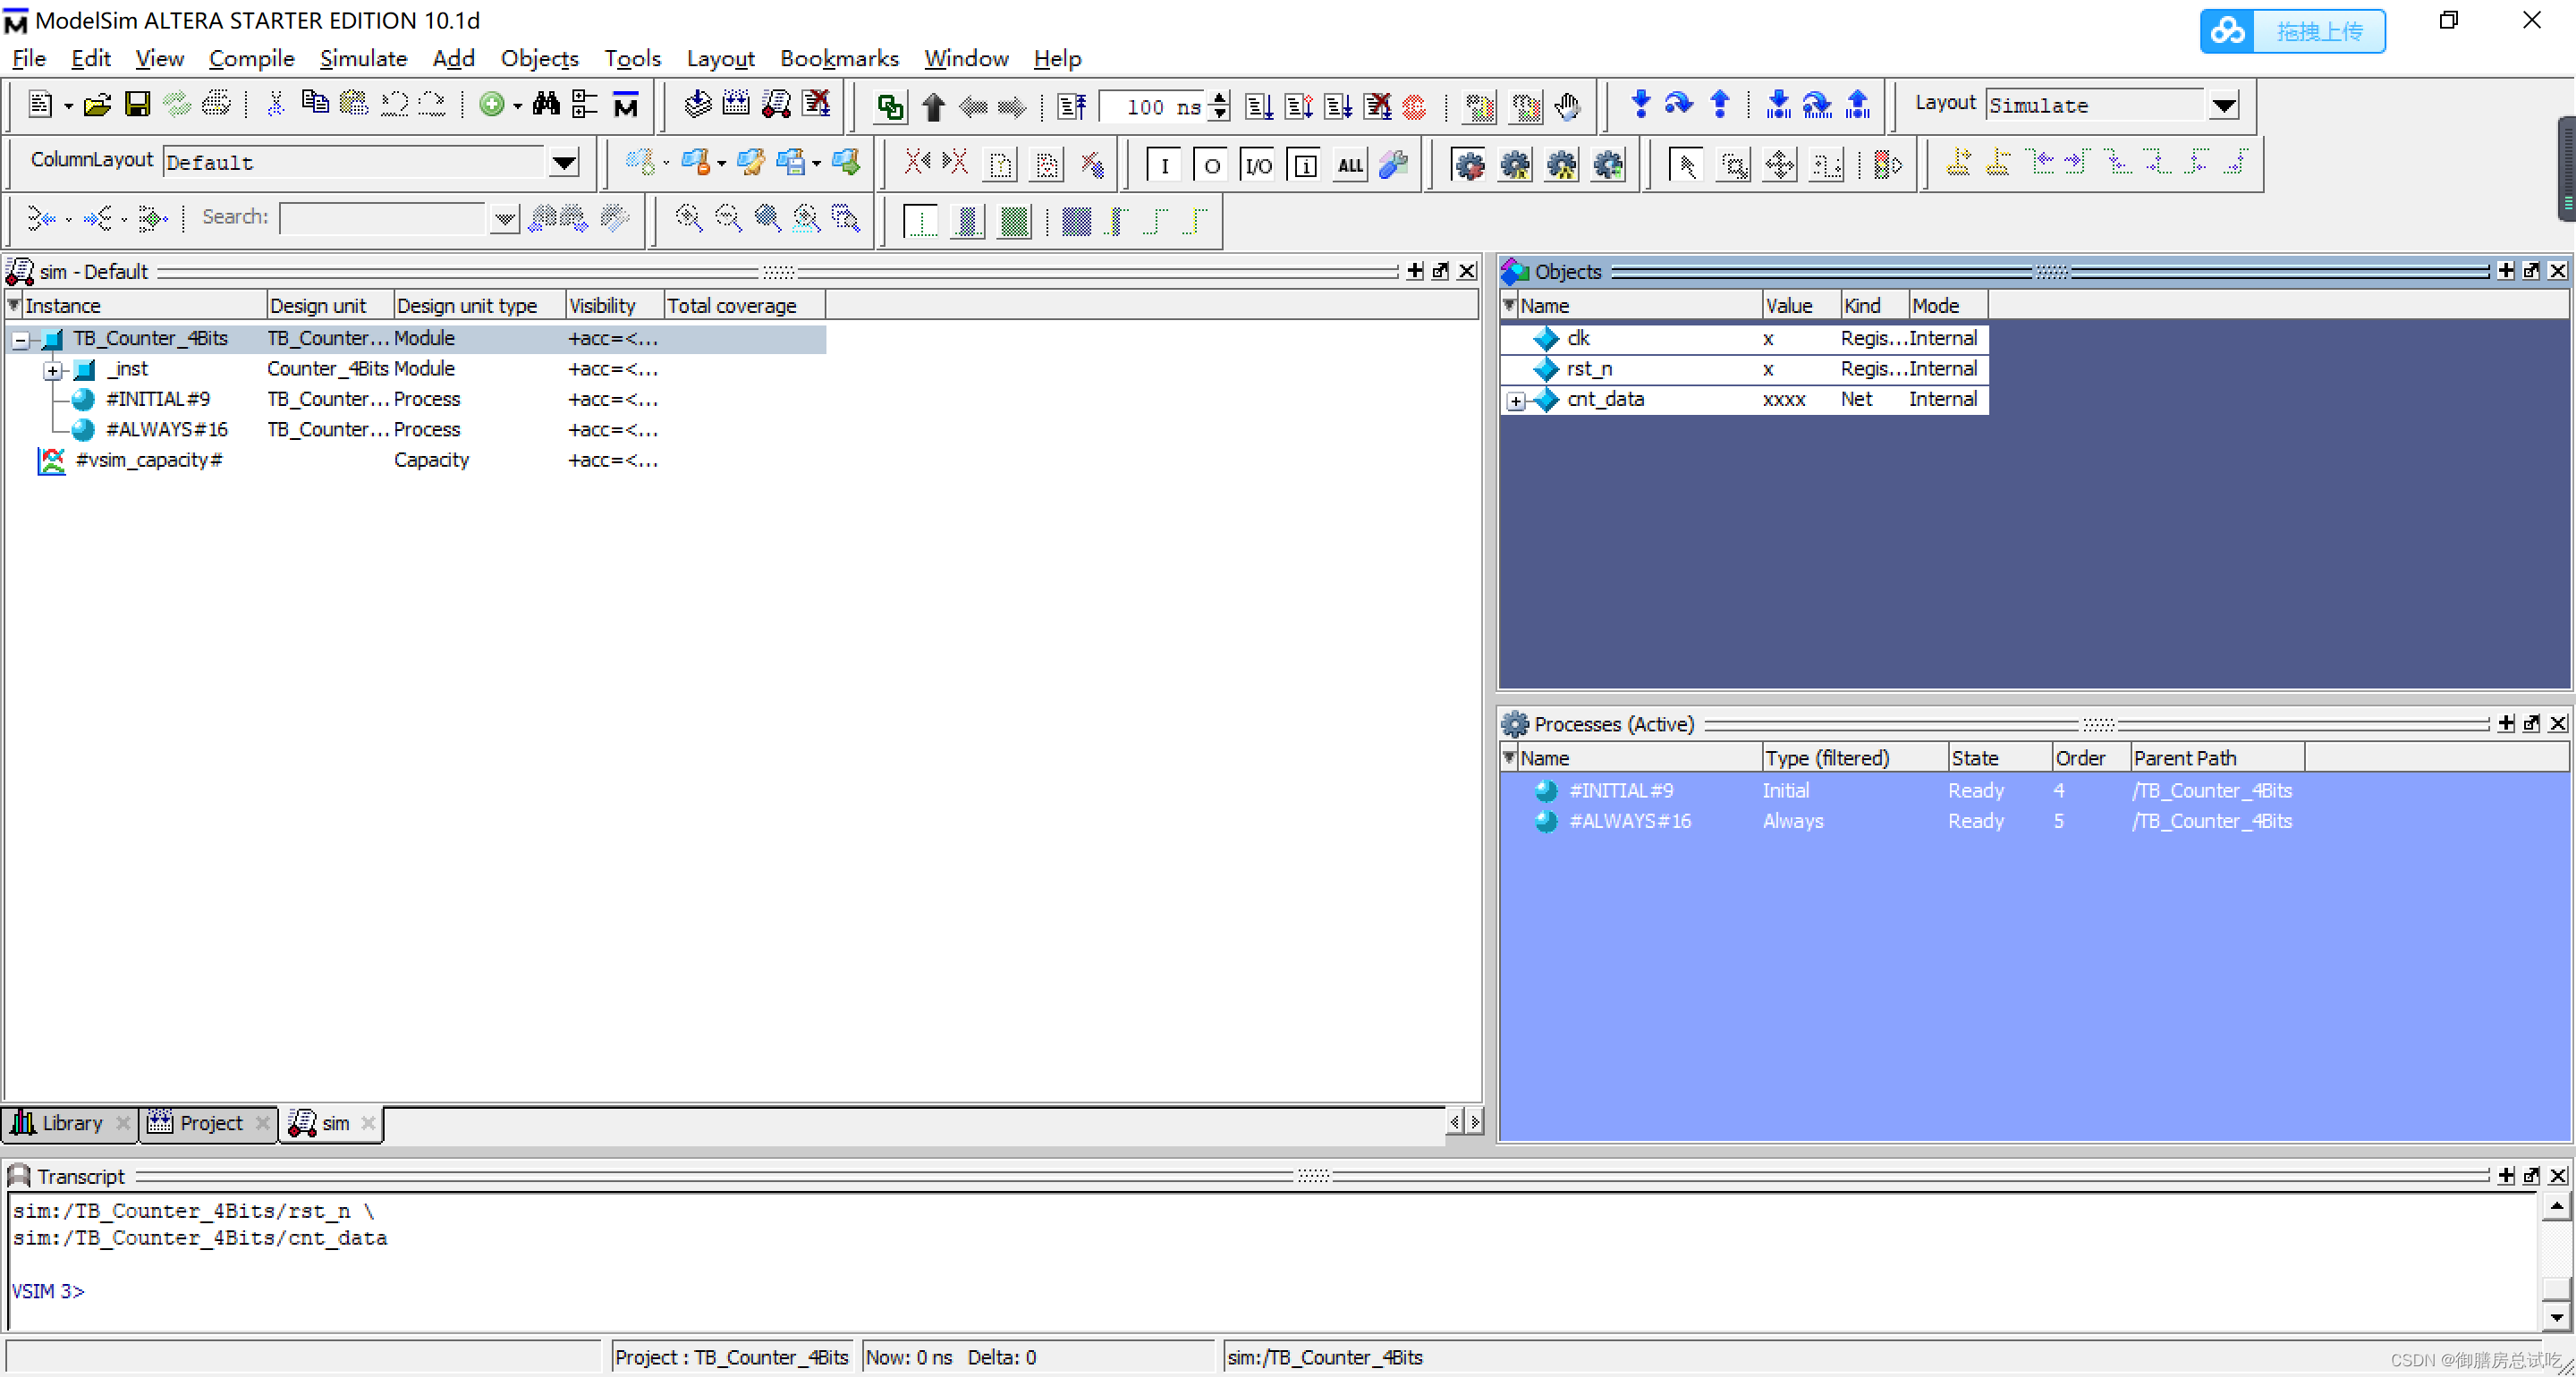Open the Simulate menu

[x=363, y=58]
